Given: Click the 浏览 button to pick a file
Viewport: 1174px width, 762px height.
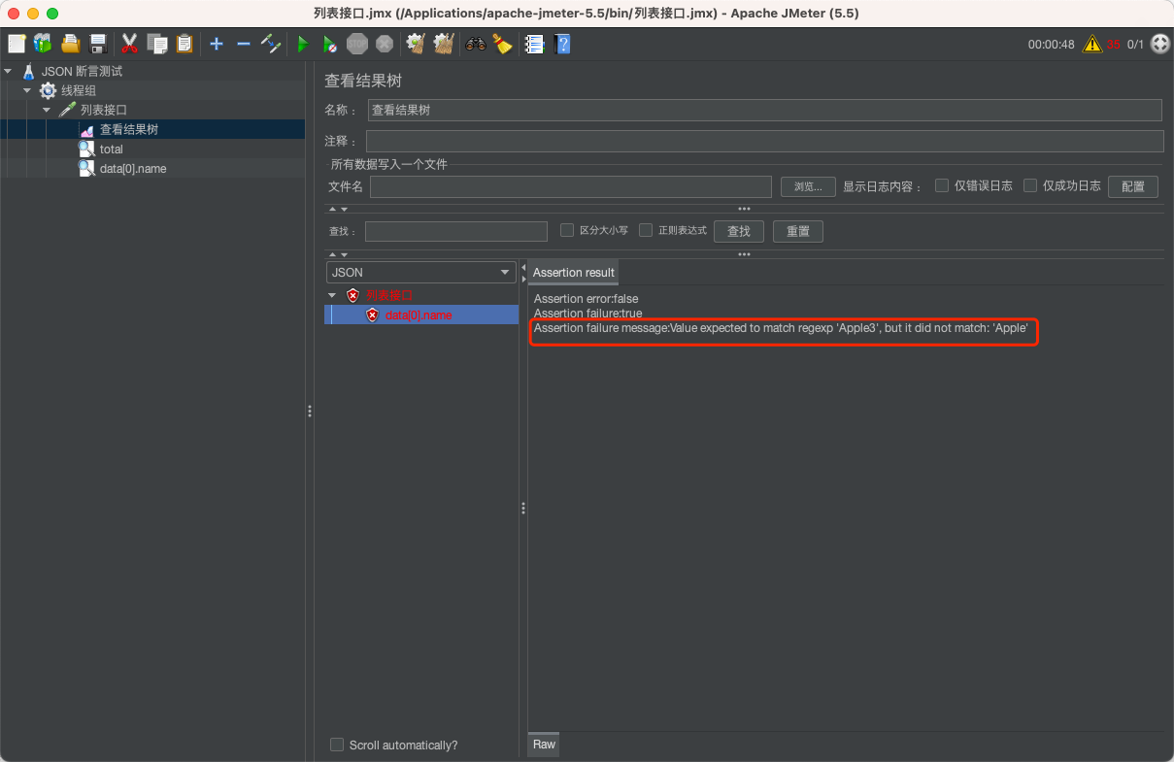Looking at the screenshot, I should (x=807, y=186).
